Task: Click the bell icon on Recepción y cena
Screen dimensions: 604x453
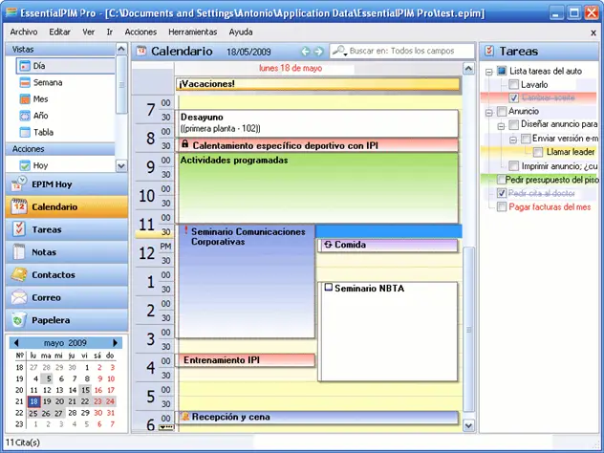Action: point(185,416)
